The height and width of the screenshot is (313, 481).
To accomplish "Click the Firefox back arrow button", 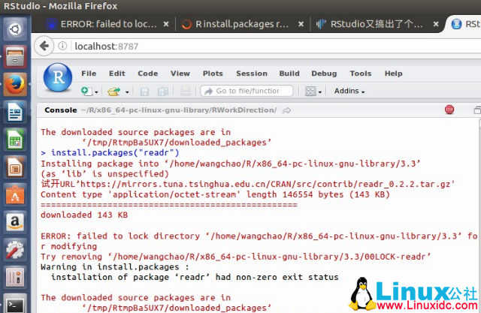I will pyautogui.click(x=44, y=47).
